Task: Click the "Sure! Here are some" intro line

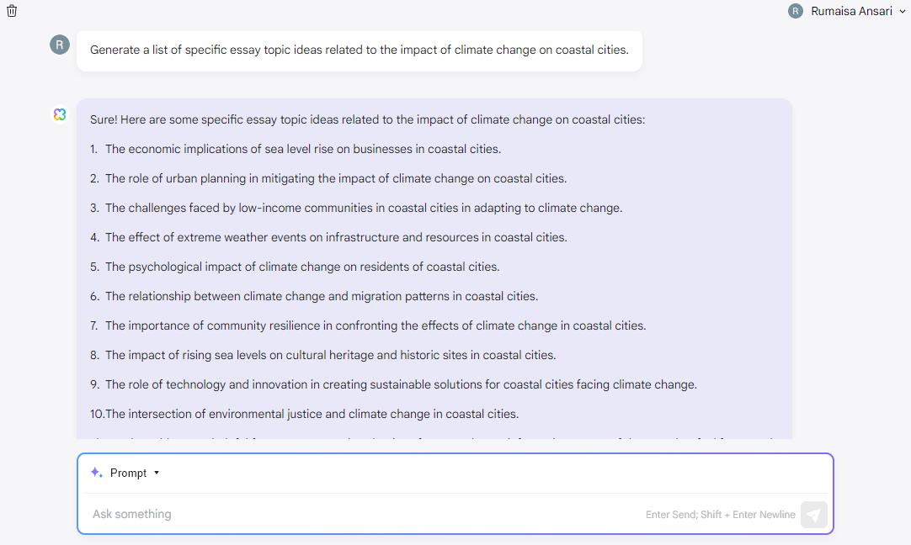Action: 367,119
